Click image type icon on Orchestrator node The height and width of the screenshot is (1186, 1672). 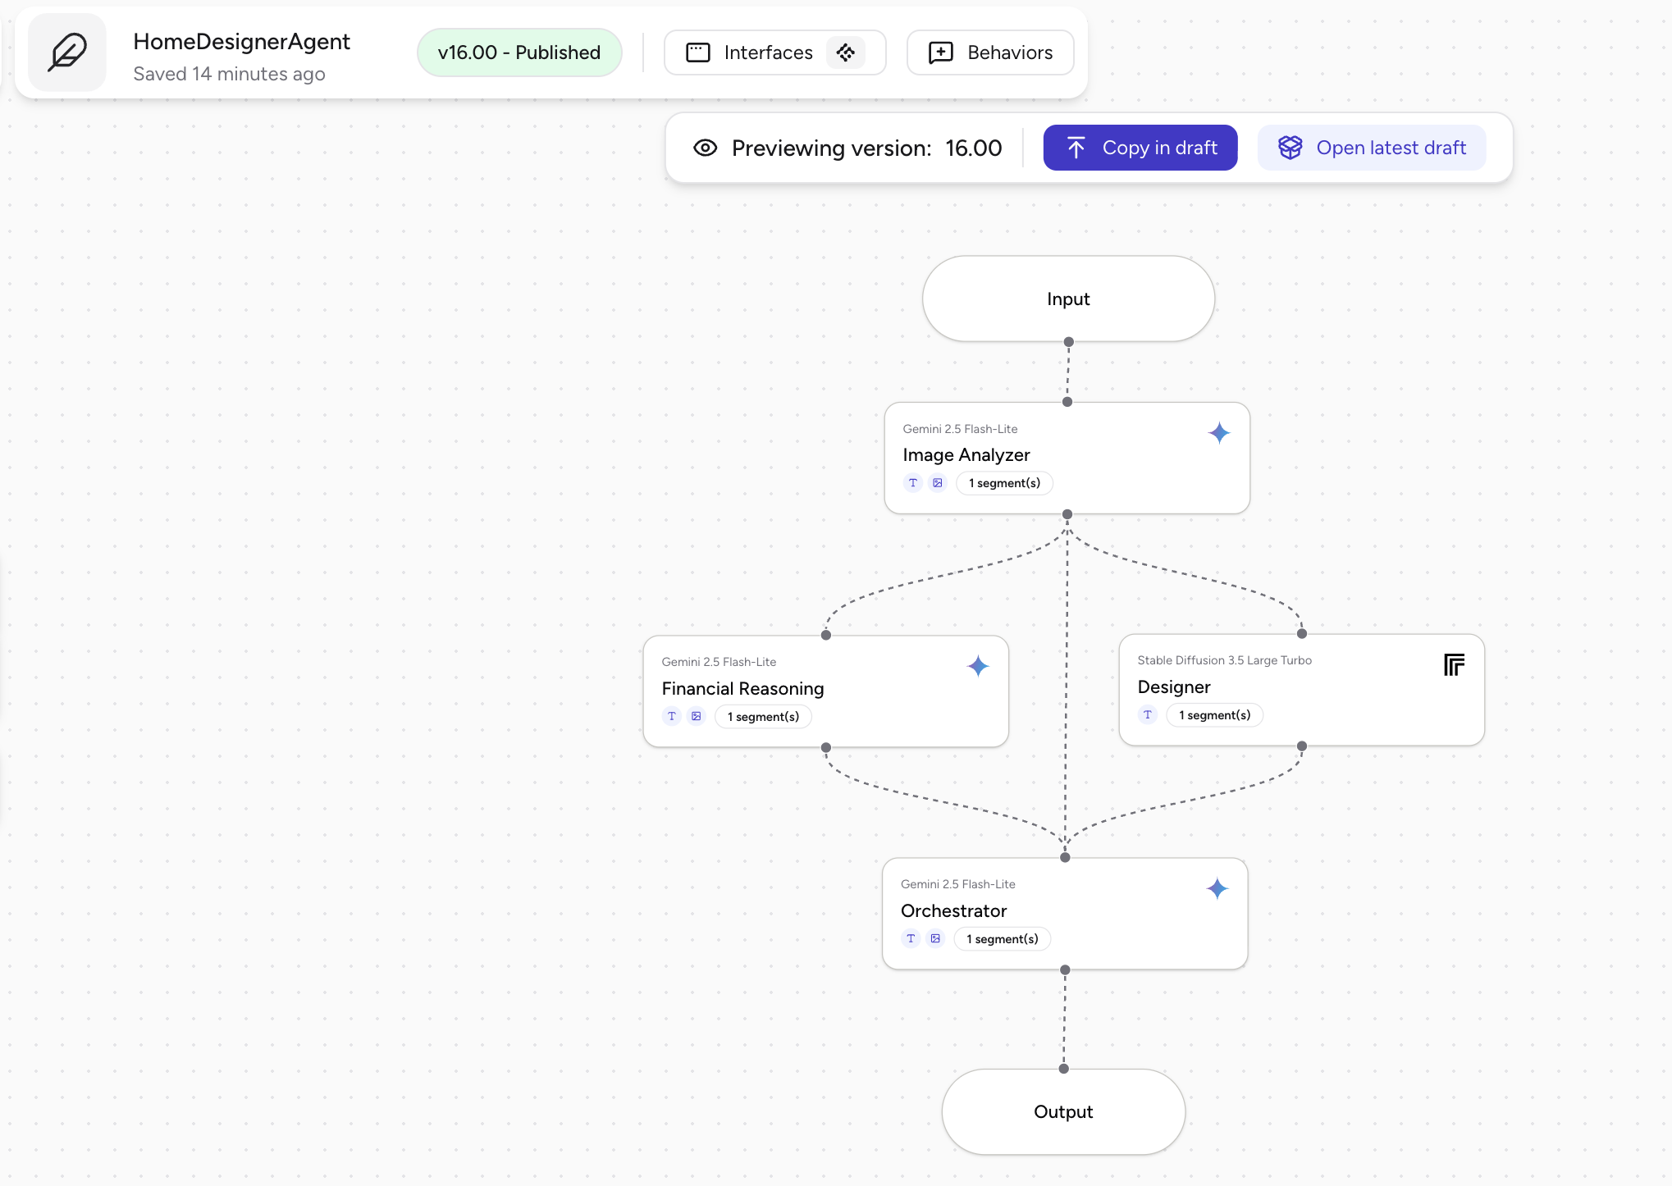click(935, 938)
